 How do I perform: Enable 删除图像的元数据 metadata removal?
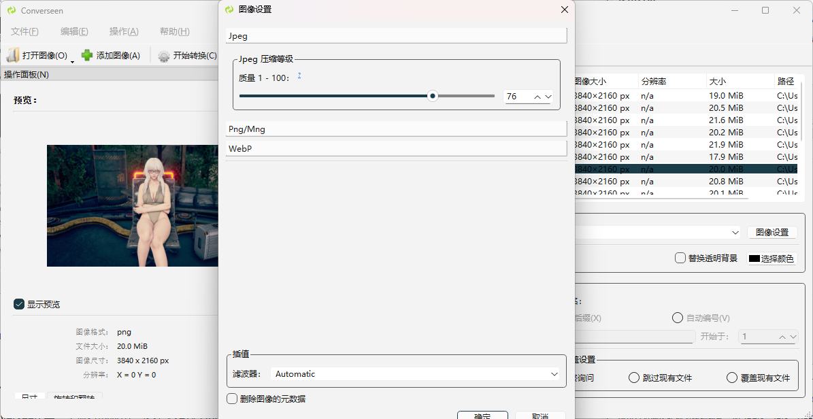(x=232, y=399)
